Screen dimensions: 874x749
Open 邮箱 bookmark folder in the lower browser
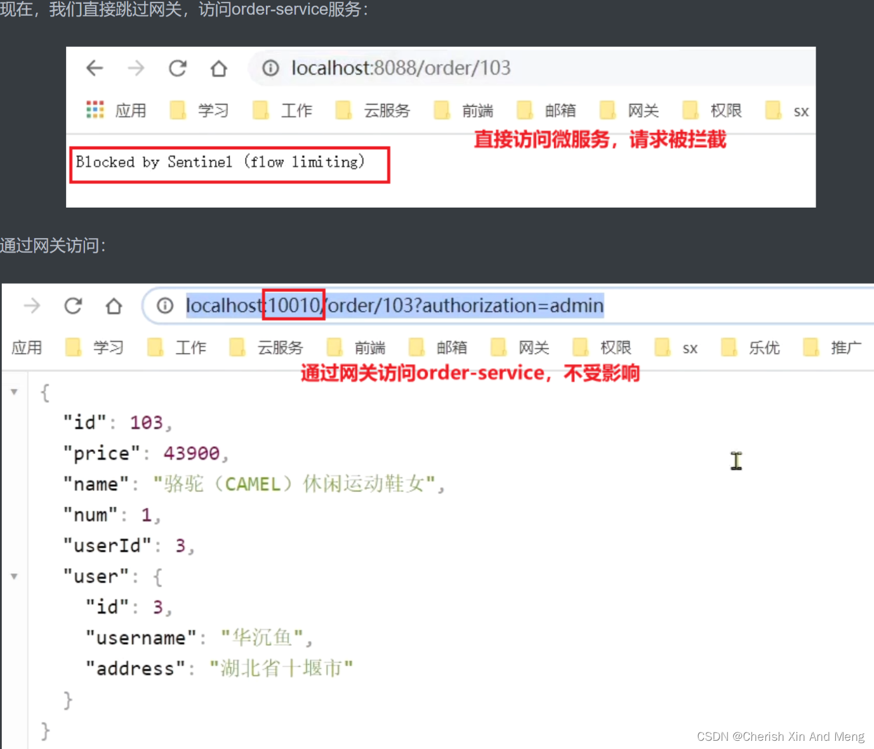[439, 347]
